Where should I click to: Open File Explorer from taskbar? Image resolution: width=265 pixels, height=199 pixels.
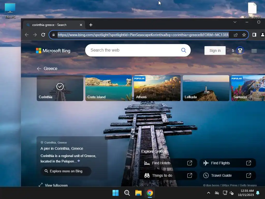click(x=138, y=193)
